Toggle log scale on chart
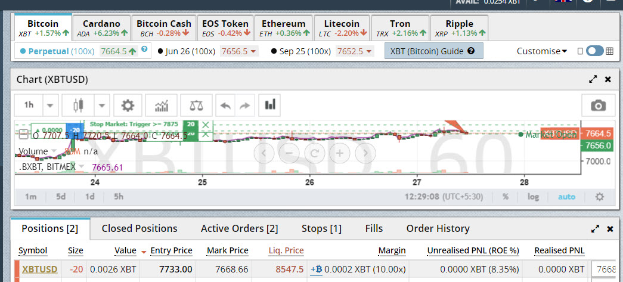This screenshot has height=282, width=623. click(533, 197)
